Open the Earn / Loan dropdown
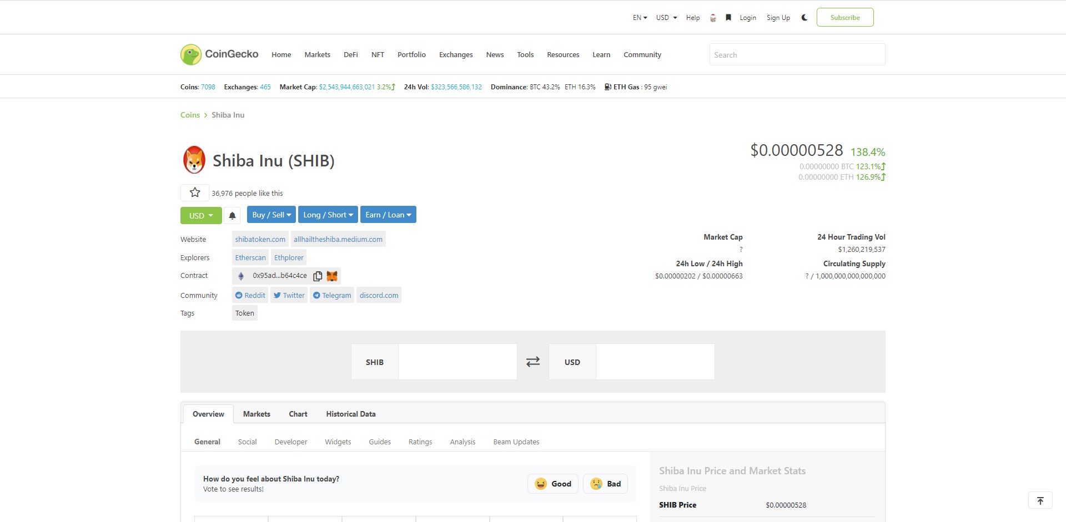 [x=388, y=215]
